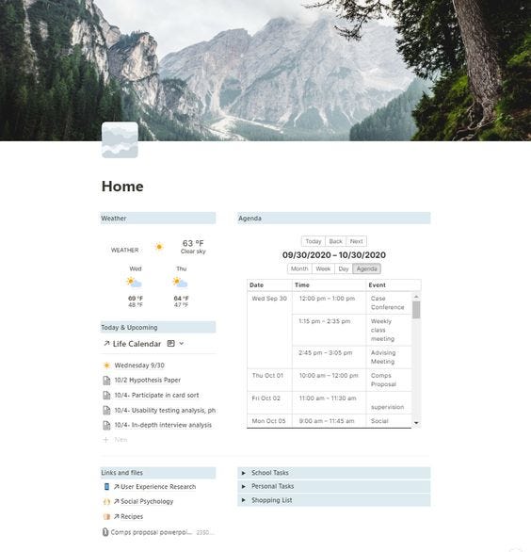Click the Recipes page icon

(x=106, y=517)
